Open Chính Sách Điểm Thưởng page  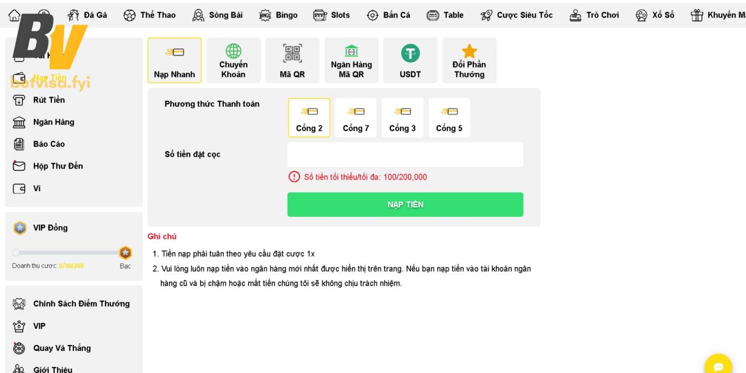click(x=81, y=304)
